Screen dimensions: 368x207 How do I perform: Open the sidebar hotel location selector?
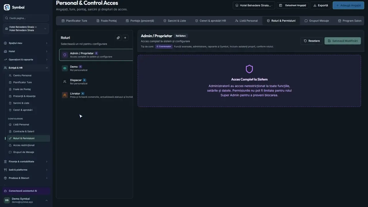point(26,29)
